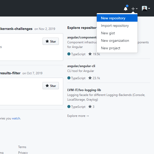Click 'on Oct 7, 2019' date text
Viewport: 154px width, 154px height.
33,73
